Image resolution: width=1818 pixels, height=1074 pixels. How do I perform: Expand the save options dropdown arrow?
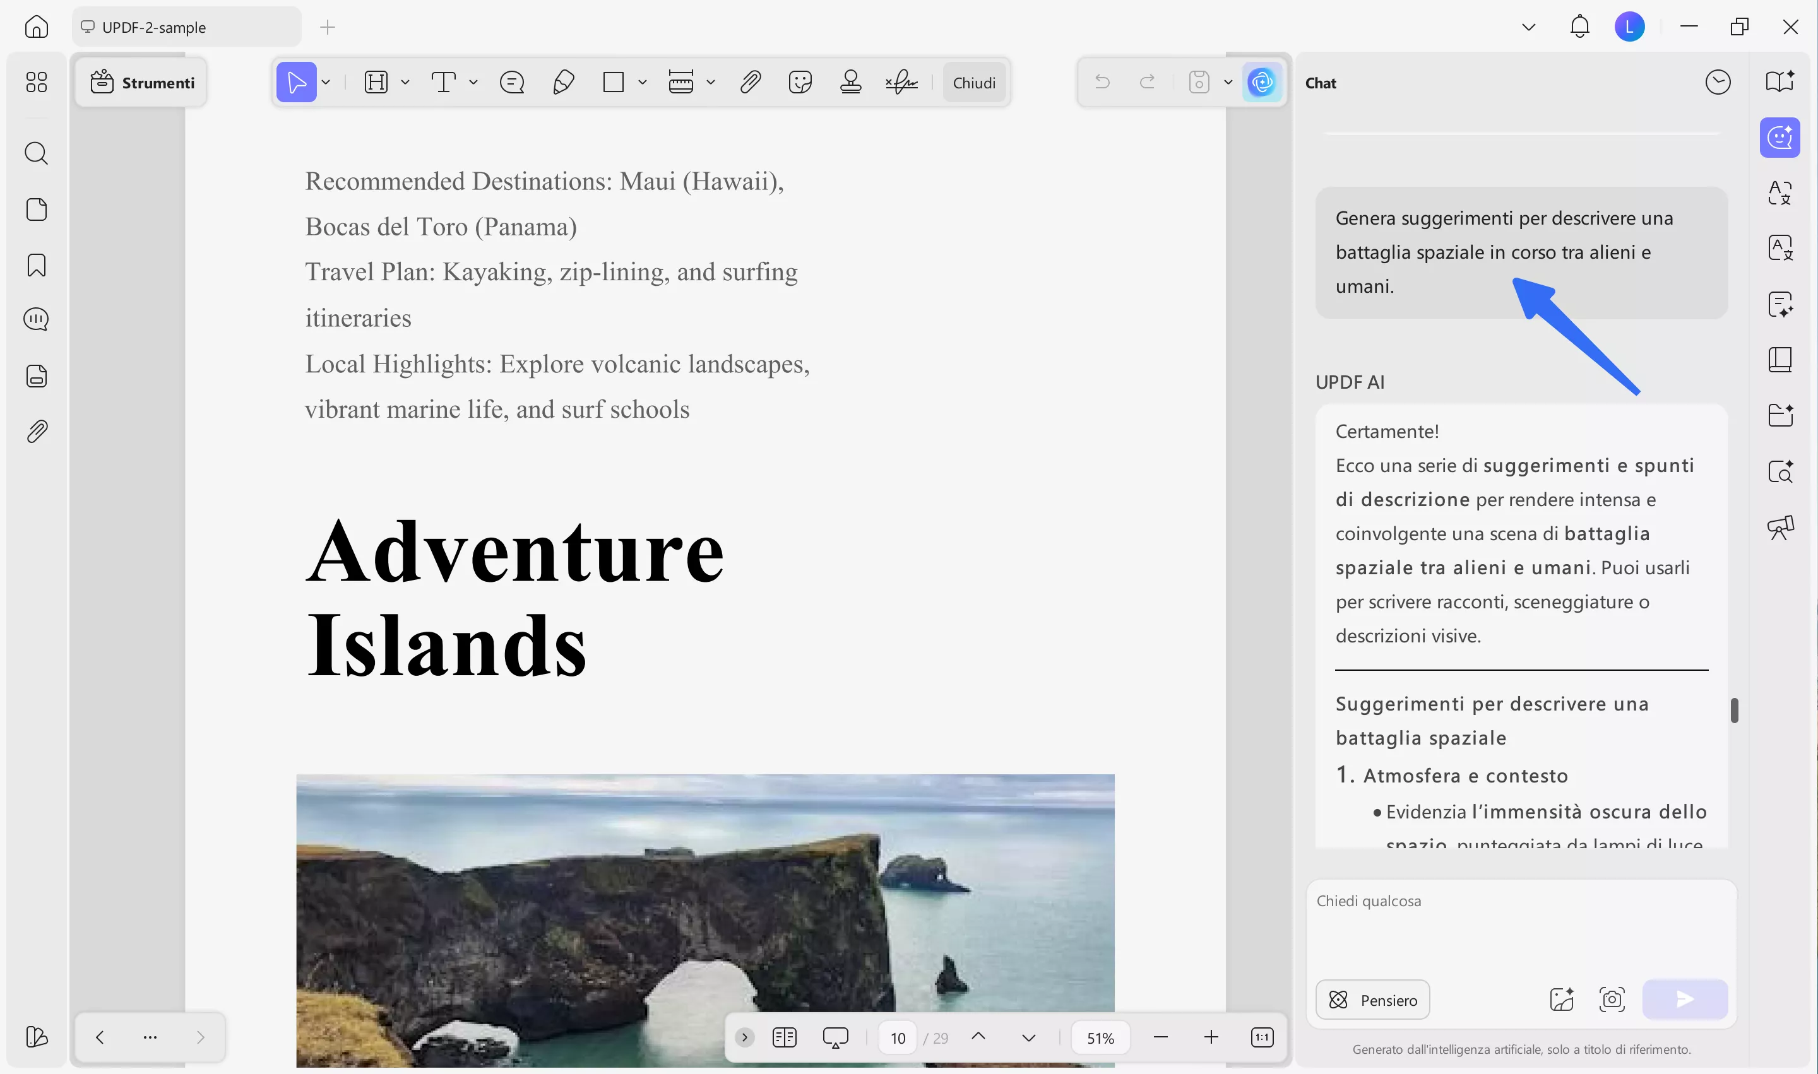click(1228, 83)
